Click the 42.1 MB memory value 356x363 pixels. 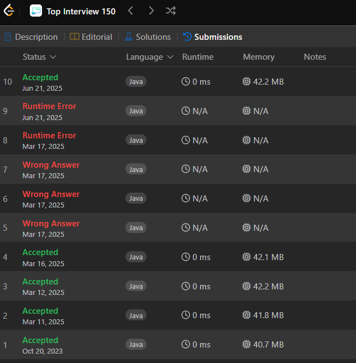[x=268, y=257]
